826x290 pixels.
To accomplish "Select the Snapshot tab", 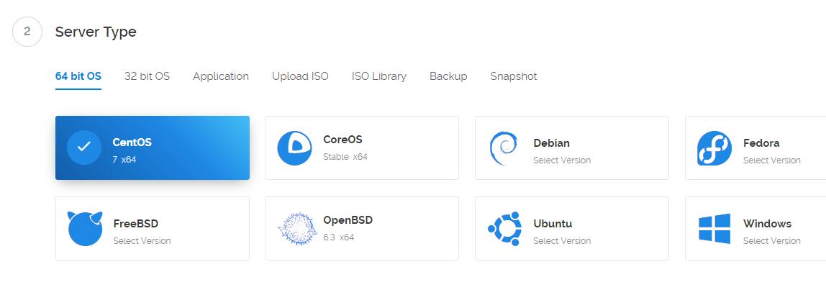I will click(514, 76).
